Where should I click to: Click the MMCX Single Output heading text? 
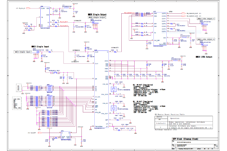tap(97, 14)
